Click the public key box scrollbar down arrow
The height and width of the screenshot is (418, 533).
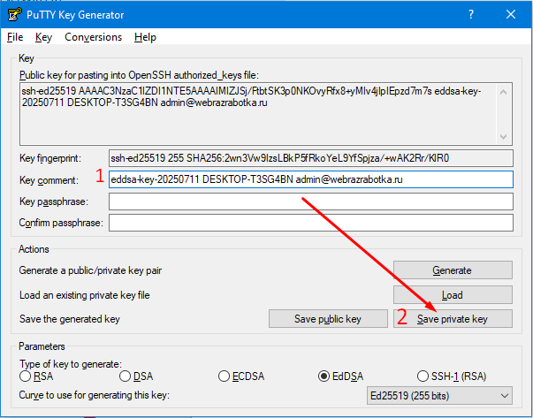pos(504,136)
